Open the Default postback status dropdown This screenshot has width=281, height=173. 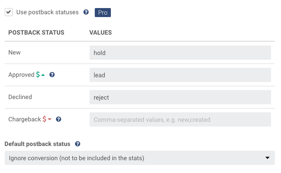(x=140, y=158)
